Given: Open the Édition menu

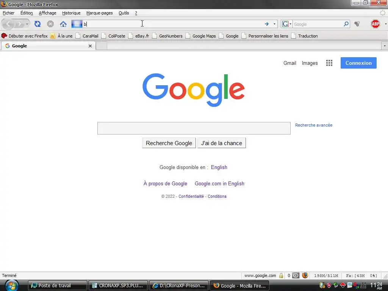Looking at the screenshot, I should coord(27,13).
